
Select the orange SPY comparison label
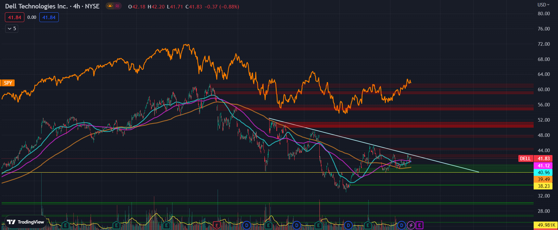point(8,83)
